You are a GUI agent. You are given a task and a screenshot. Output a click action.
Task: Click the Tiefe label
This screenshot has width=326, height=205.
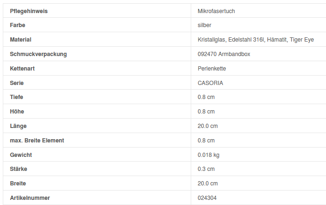pyautogui.click(x=17, y=97)
